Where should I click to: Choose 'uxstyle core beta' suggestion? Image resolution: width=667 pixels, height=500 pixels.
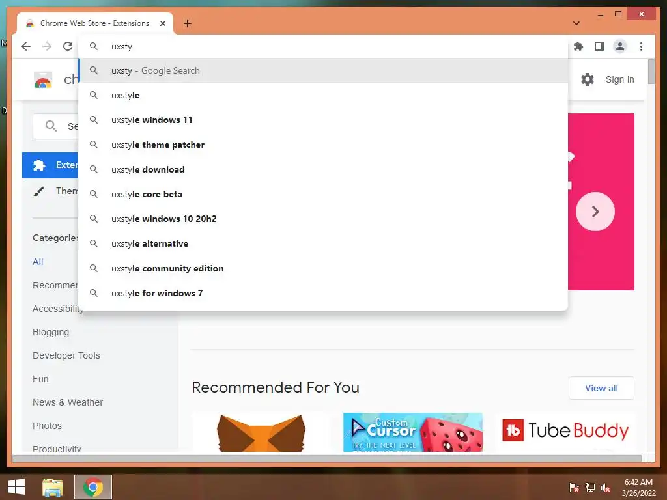pyautogui.click(x=323, y=194)
